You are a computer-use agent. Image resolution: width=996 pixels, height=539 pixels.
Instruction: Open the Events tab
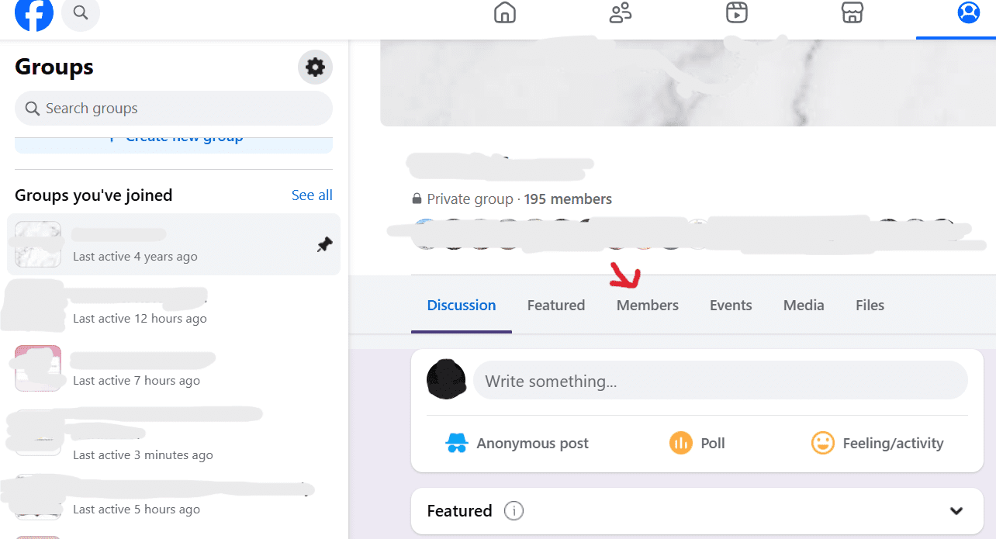point(730,305)
